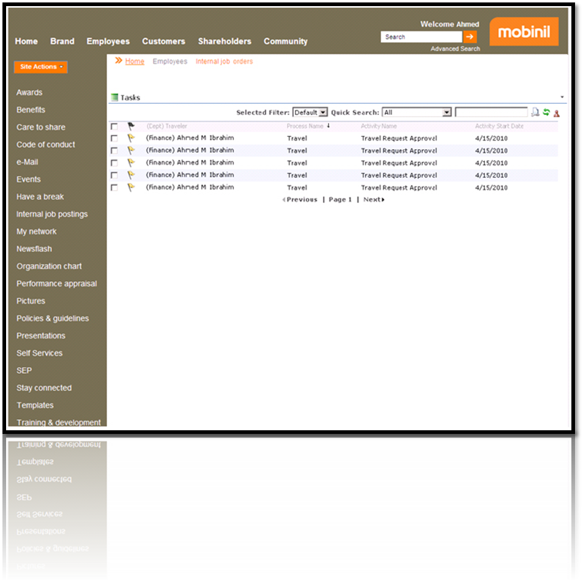Open Benefits in the sidebar

point(31,110)
